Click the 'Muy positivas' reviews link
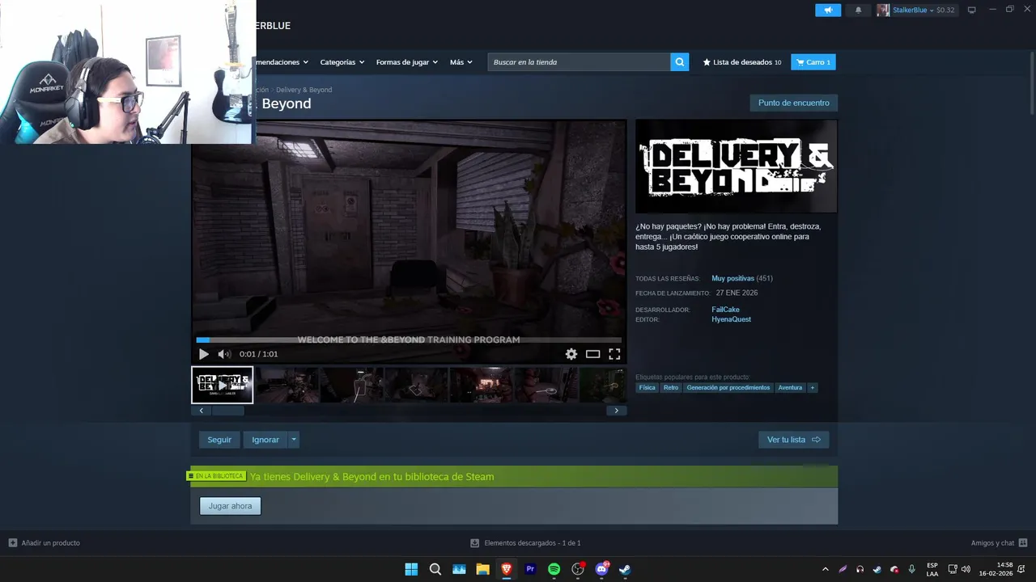Viewport: 1036px width, 582px height. pos(732,278)
